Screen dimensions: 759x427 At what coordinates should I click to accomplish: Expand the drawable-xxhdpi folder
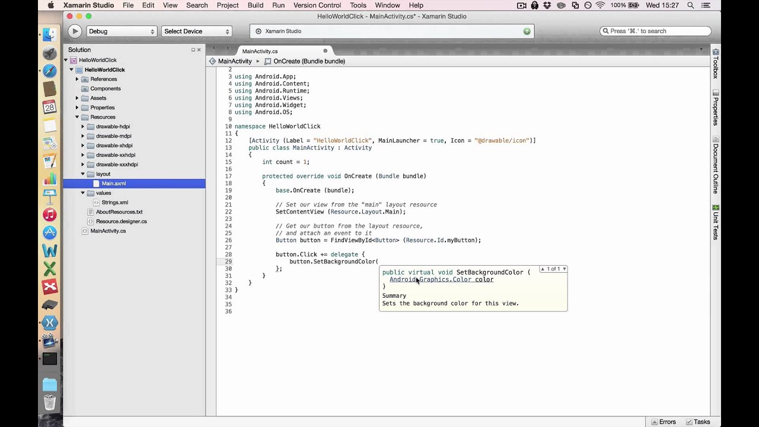[x=83, y=155]
